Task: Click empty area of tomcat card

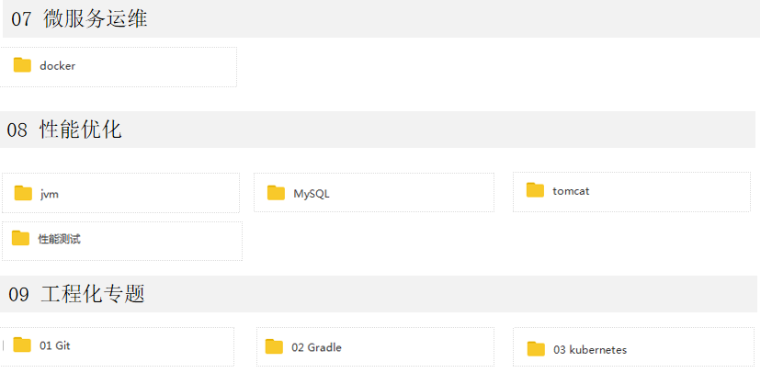Action: click(x=680, y=191)
